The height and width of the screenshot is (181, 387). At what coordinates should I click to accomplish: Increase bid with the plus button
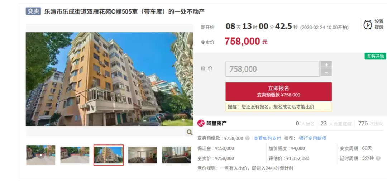(326, 65)
